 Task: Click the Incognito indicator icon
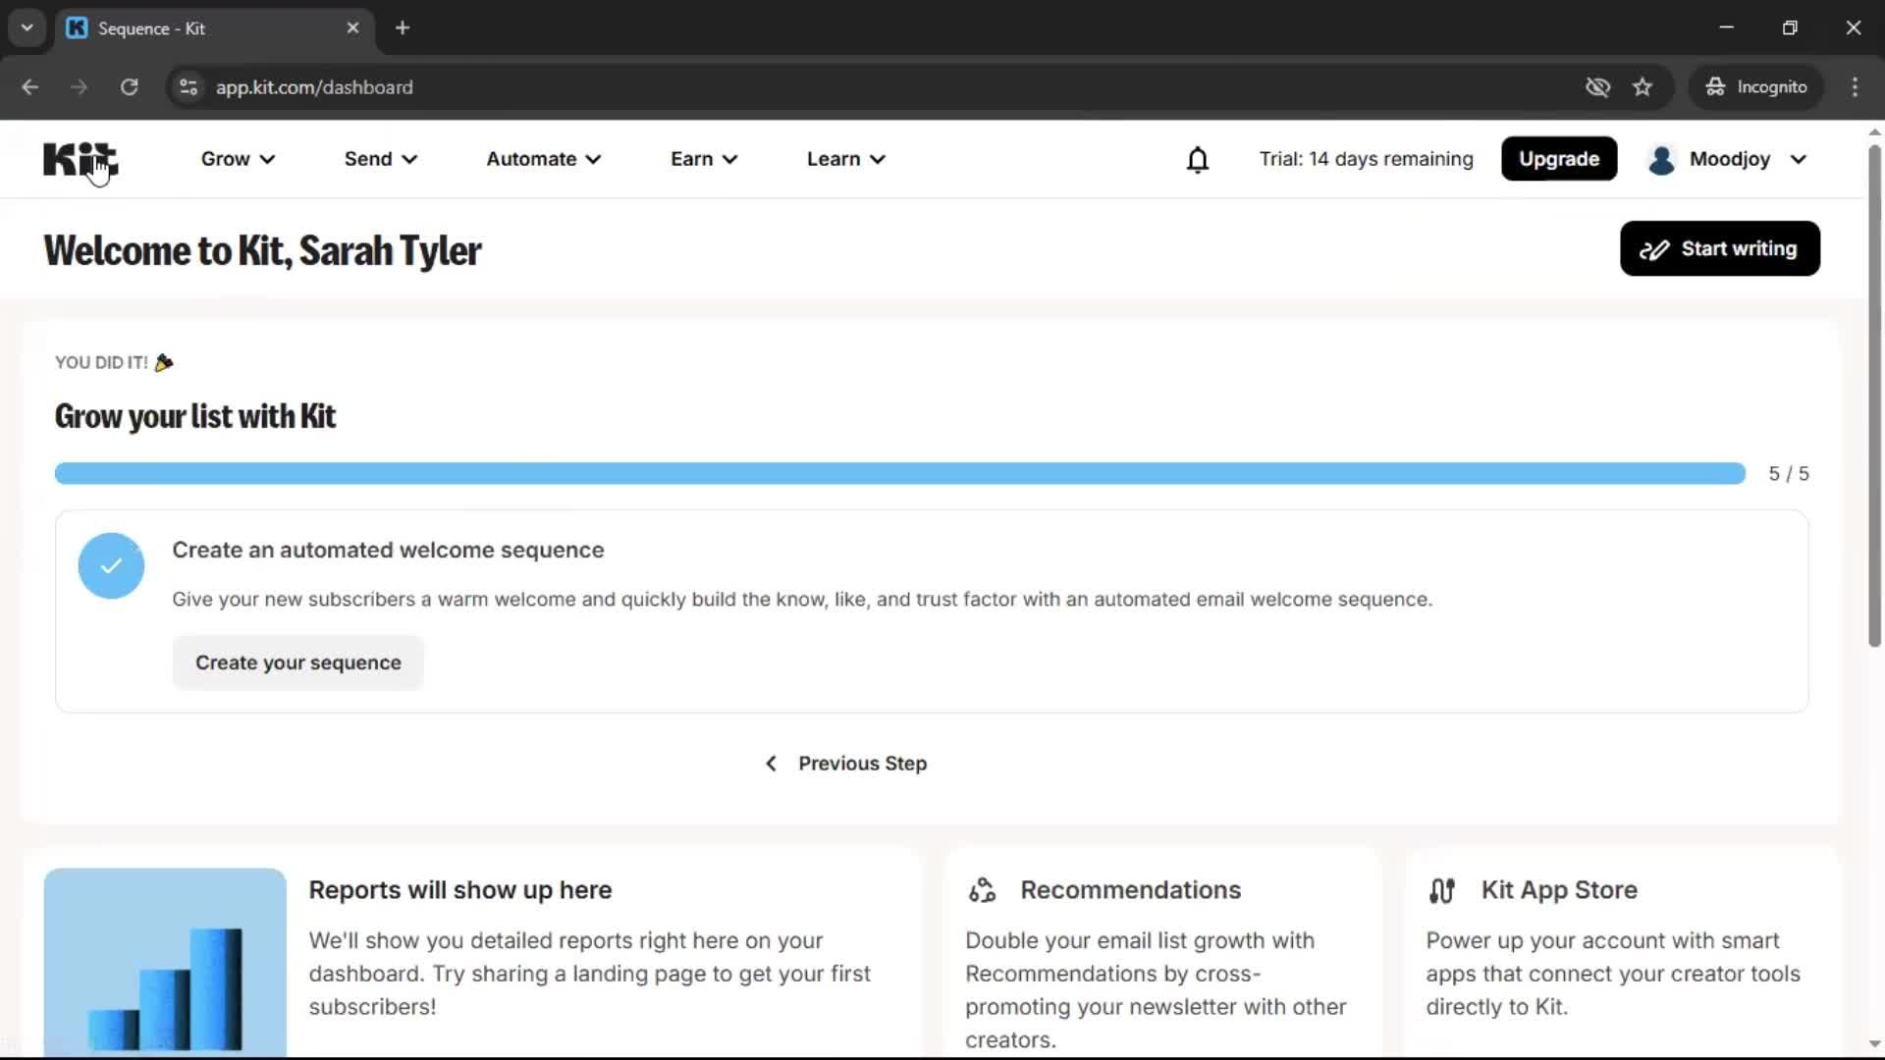click(x=1715, y=86)
